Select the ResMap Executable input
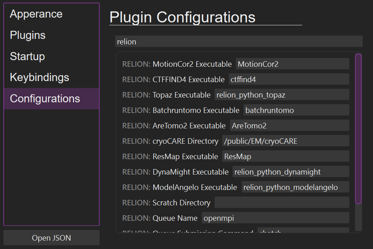This screenshot has height=249, width=373. pos(285,156)
